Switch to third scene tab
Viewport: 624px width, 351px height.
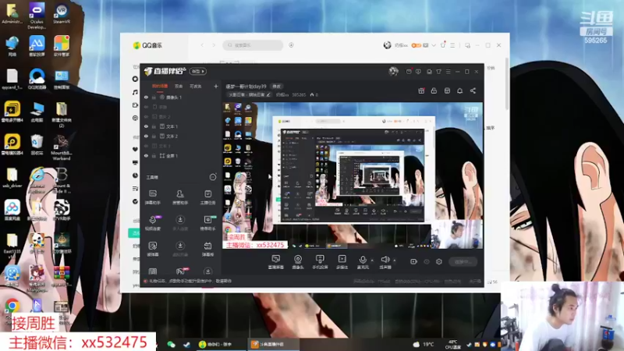[196, 86]
